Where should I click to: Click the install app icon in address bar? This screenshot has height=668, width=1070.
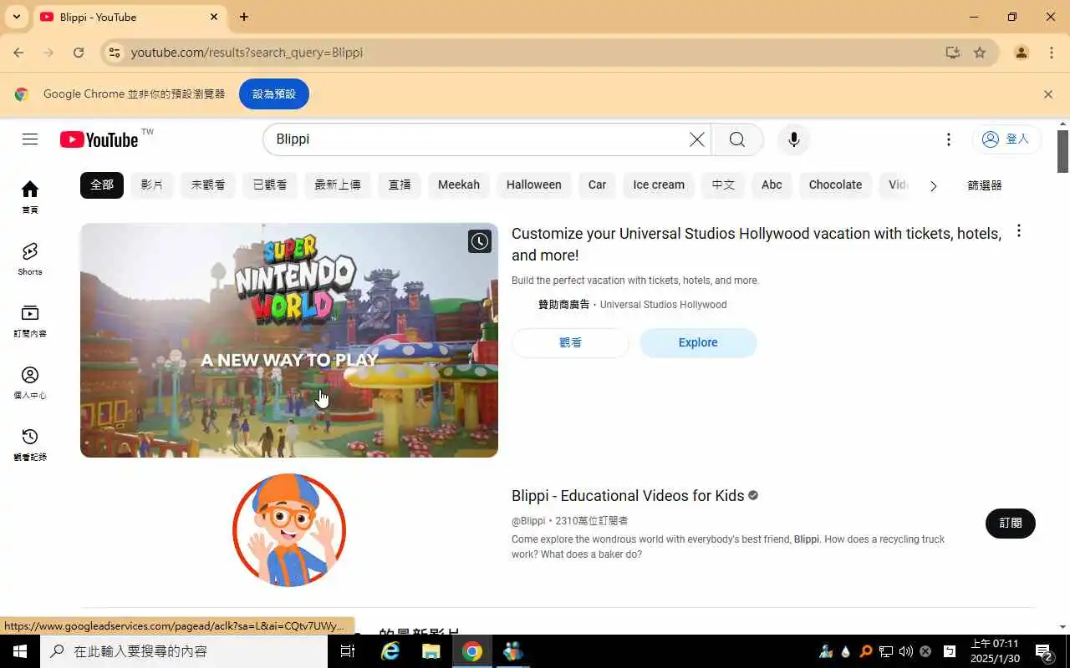coord(952,53)
